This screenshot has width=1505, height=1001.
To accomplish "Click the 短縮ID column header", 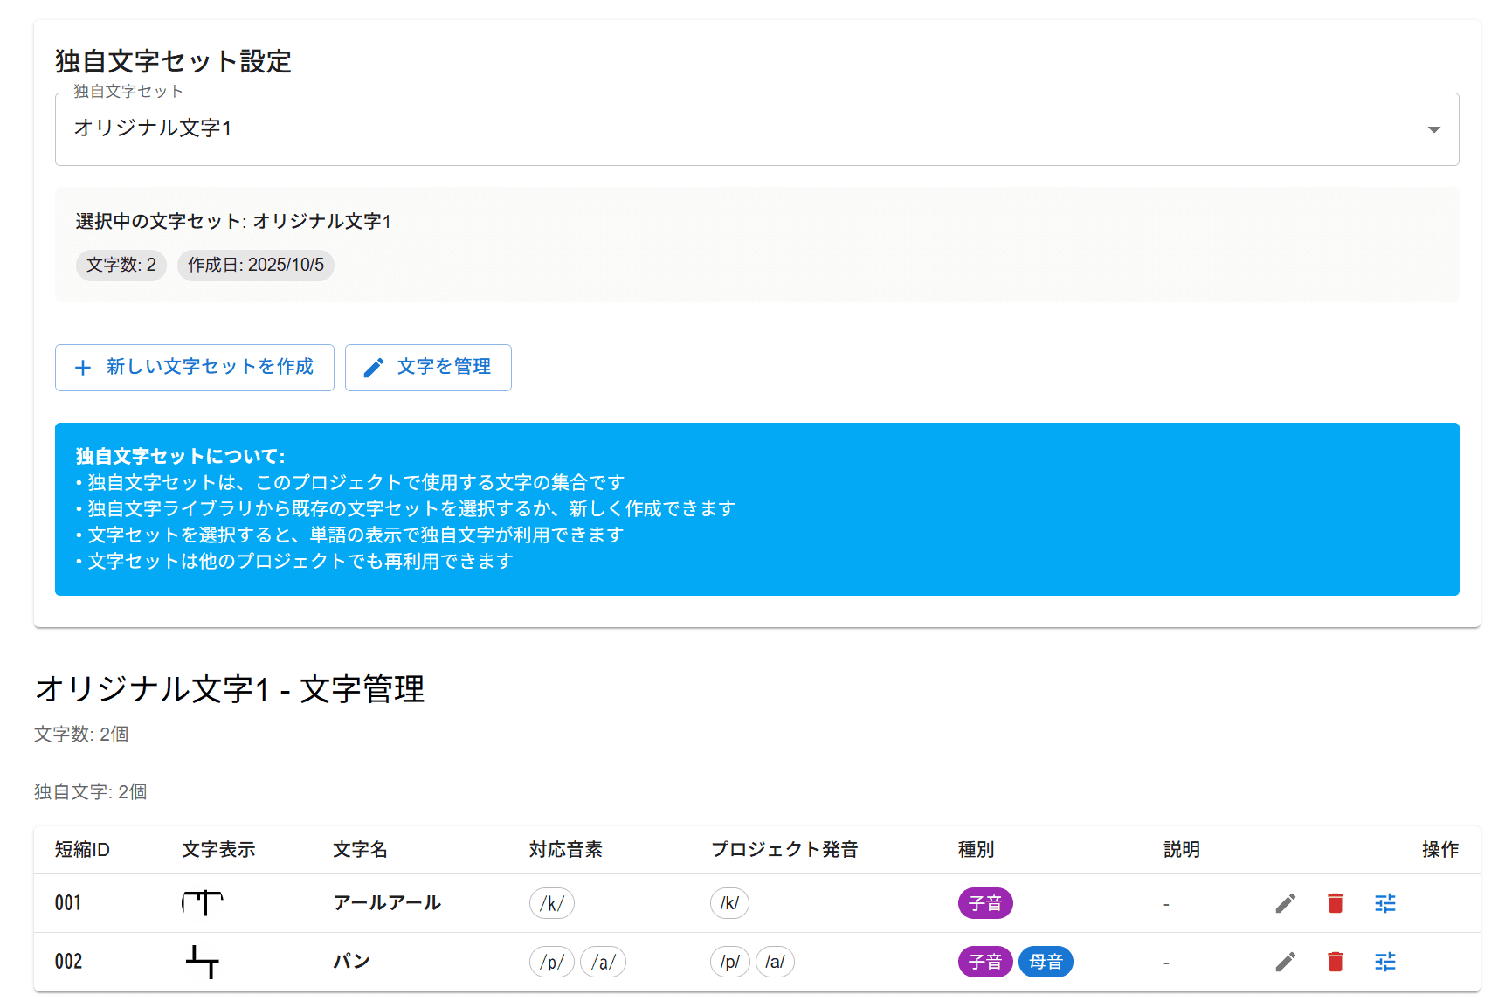I will tap(82, 849).
